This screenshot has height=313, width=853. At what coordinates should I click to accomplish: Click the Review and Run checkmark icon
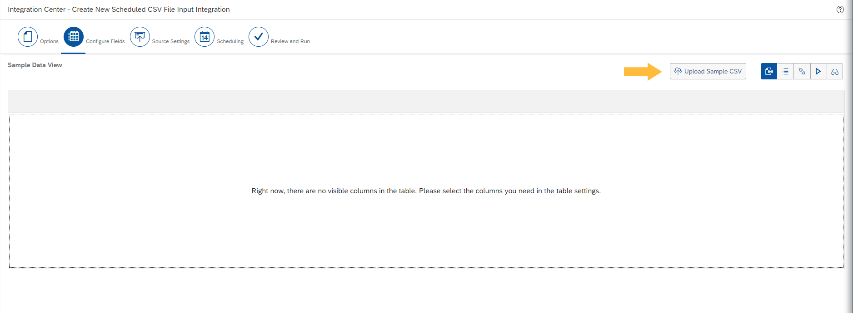(259, 37)
